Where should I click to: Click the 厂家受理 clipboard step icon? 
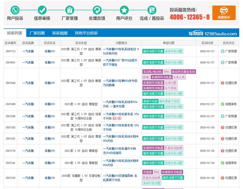(69, 10)
